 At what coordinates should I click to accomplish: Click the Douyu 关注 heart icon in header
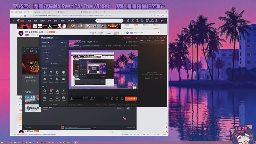[x=132, y=20]
